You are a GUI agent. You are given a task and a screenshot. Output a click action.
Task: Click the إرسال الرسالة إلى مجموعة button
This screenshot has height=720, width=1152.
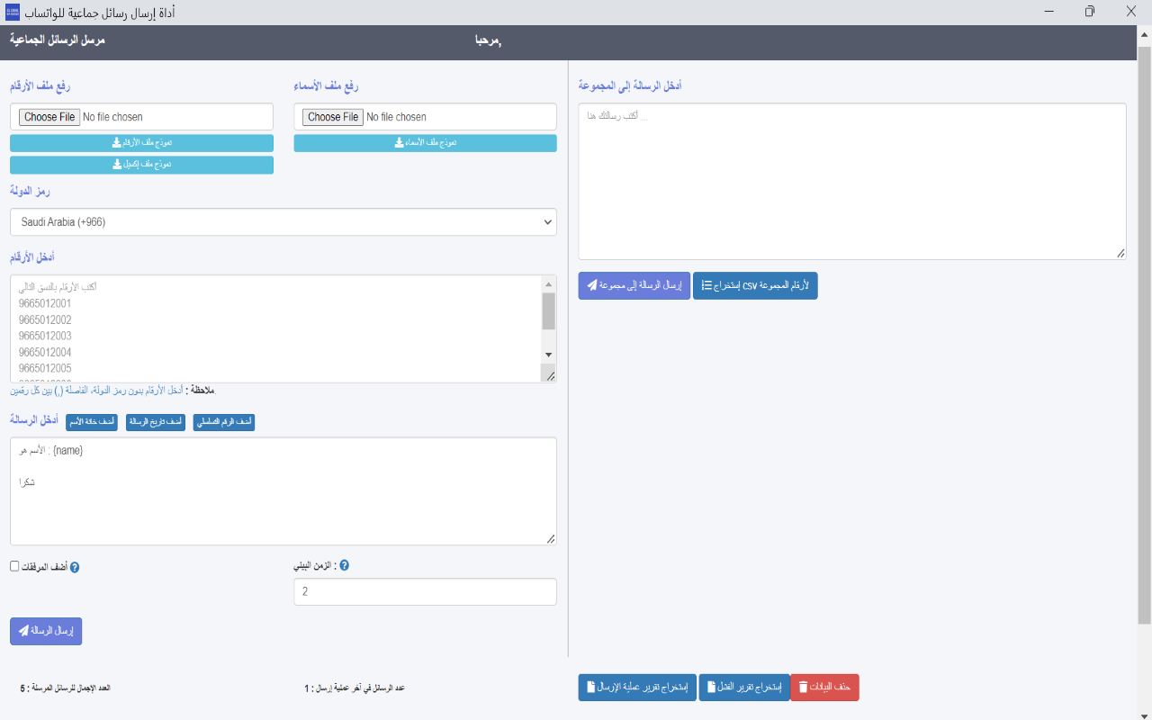click(634, 285)
